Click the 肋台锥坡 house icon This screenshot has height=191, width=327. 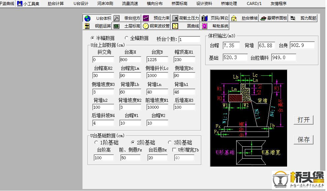click(234, 19)
